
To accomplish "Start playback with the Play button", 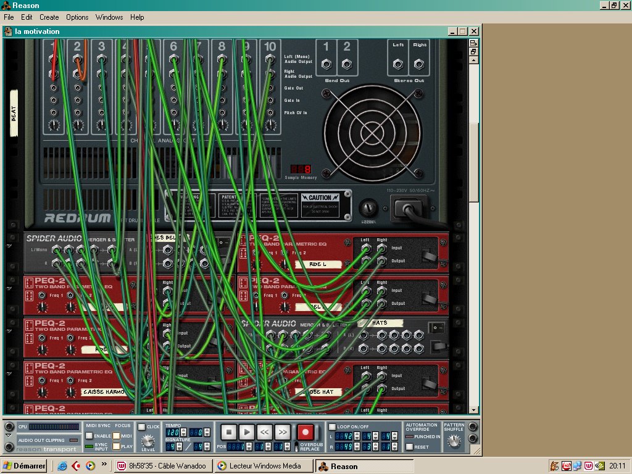I will (x=247, y=433).
